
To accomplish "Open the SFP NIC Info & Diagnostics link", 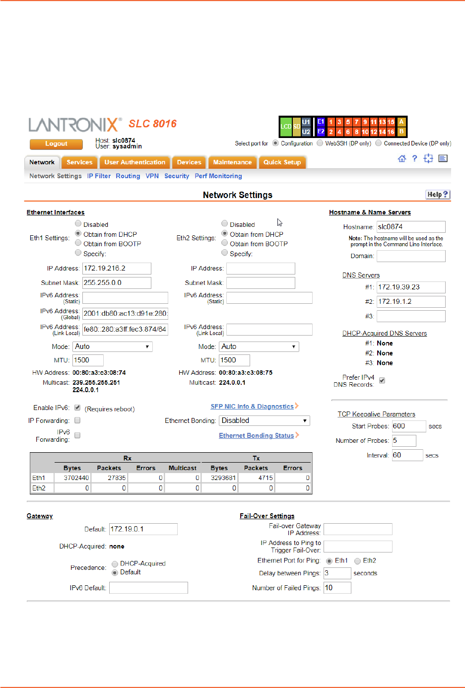I will [x=252, y=407].
